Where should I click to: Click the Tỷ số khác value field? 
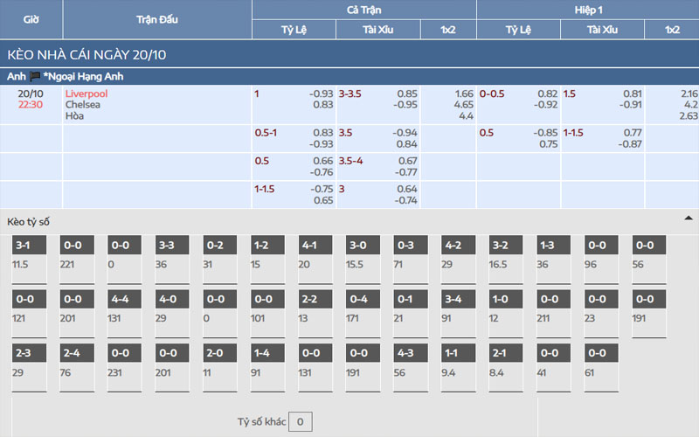[x=300, y=422]
